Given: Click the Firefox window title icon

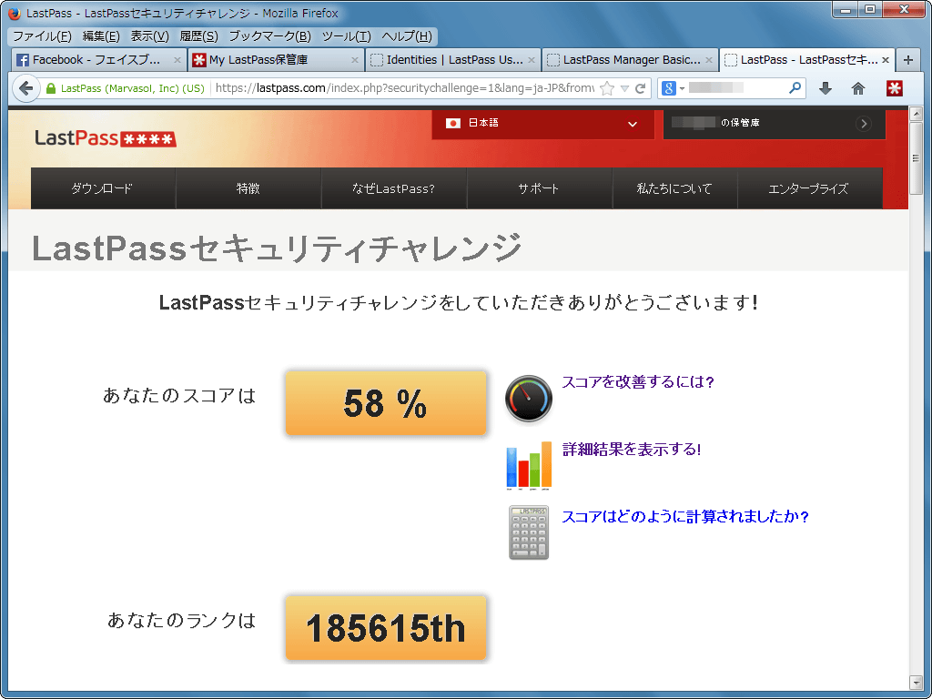Looking at the screenshot, I should [15, 13].
